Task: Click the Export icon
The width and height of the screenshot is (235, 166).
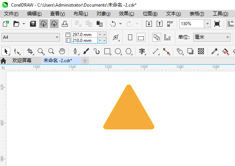Action: pos(160,24)
